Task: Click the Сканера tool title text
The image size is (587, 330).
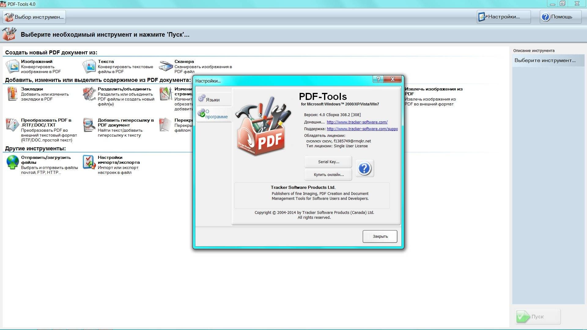Action: pos(184,61)
